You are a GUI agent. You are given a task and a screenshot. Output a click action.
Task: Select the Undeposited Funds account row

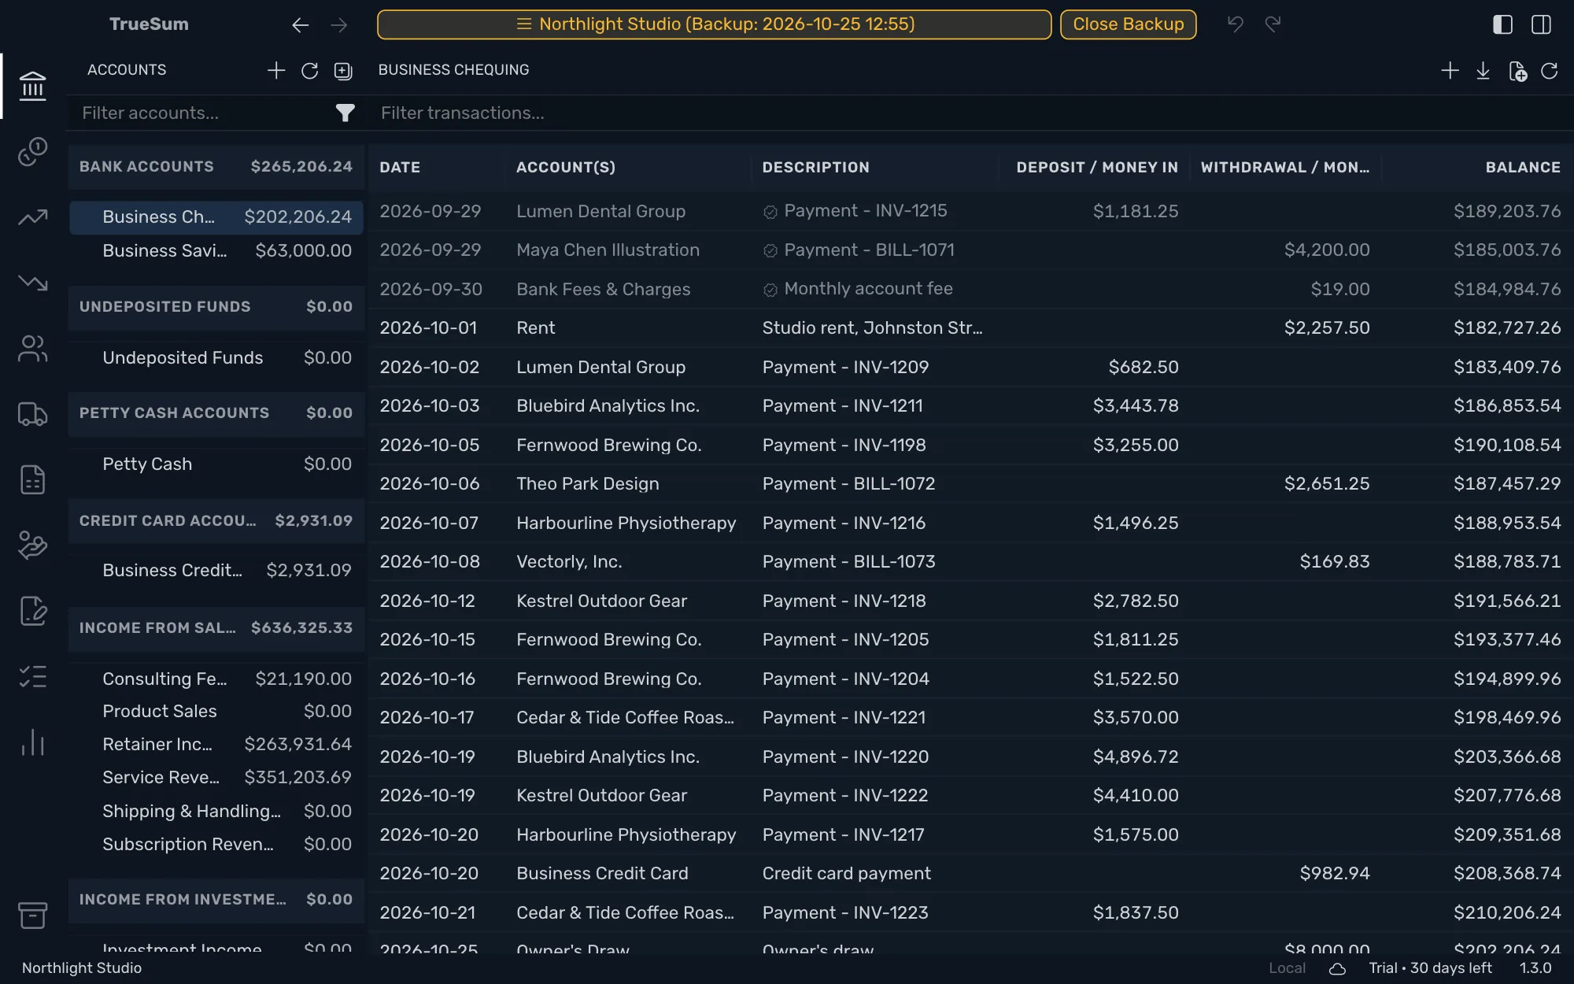[x=216, y=358]
